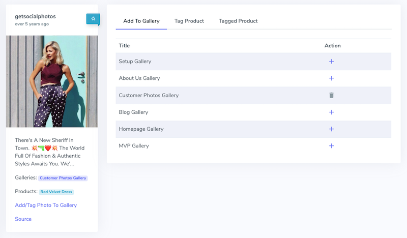Open the fashion photo thumbnail
407x238 pixels.
tap(52, 81)
